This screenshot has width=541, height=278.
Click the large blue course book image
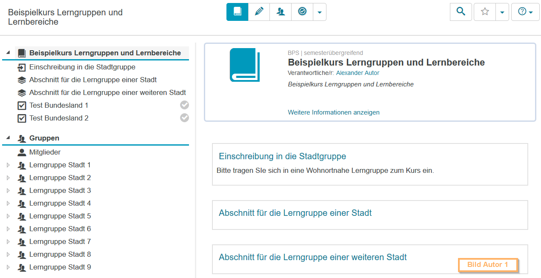[x=245, y=65]
